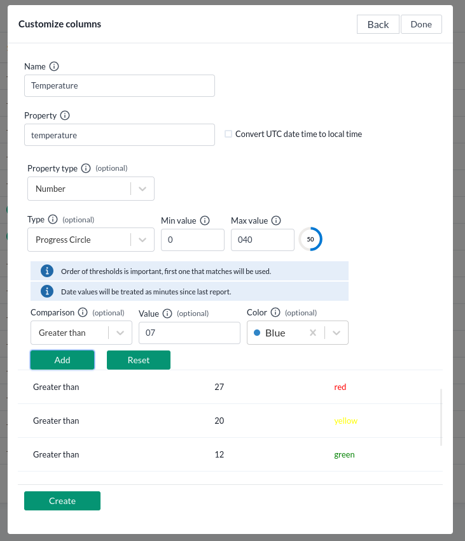Click the info icon beside Max value

point(276,220)
